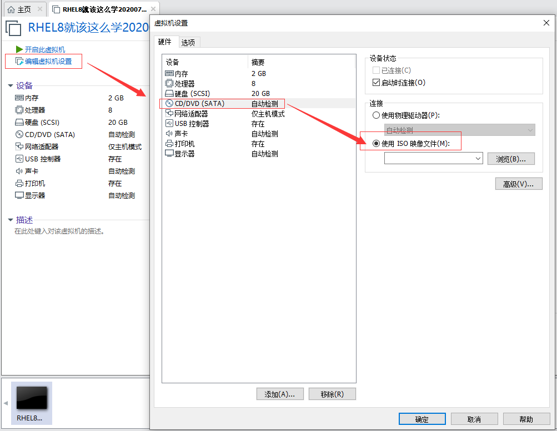The image size is (557, 431).
Task: Collapse the 设备 section in main window
Action: 11,85
